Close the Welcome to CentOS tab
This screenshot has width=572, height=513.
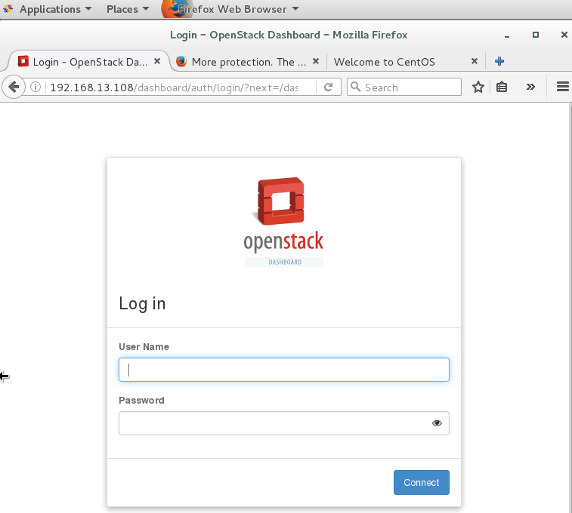475,61
